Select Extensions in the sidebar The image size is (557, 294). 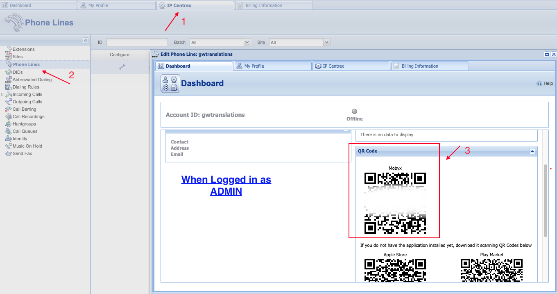[23, 49]
